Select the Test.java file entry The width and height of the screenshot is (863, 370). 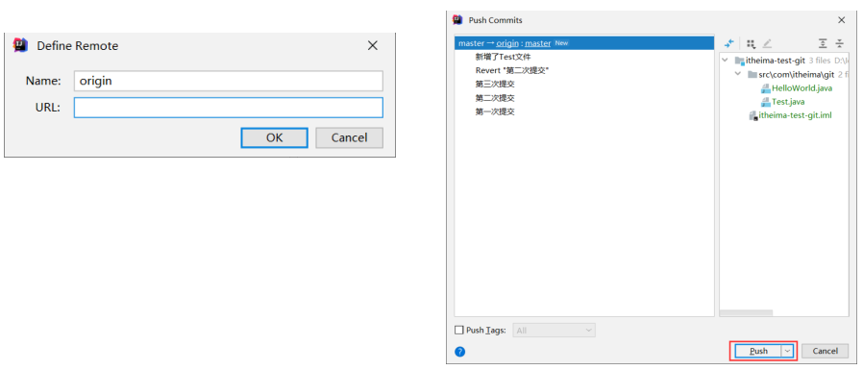click(788, 102)
